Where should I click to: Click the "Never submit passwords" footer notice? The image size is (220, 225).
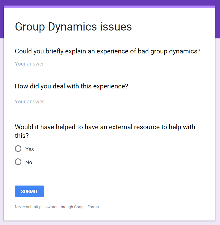(x=57, y=207)
